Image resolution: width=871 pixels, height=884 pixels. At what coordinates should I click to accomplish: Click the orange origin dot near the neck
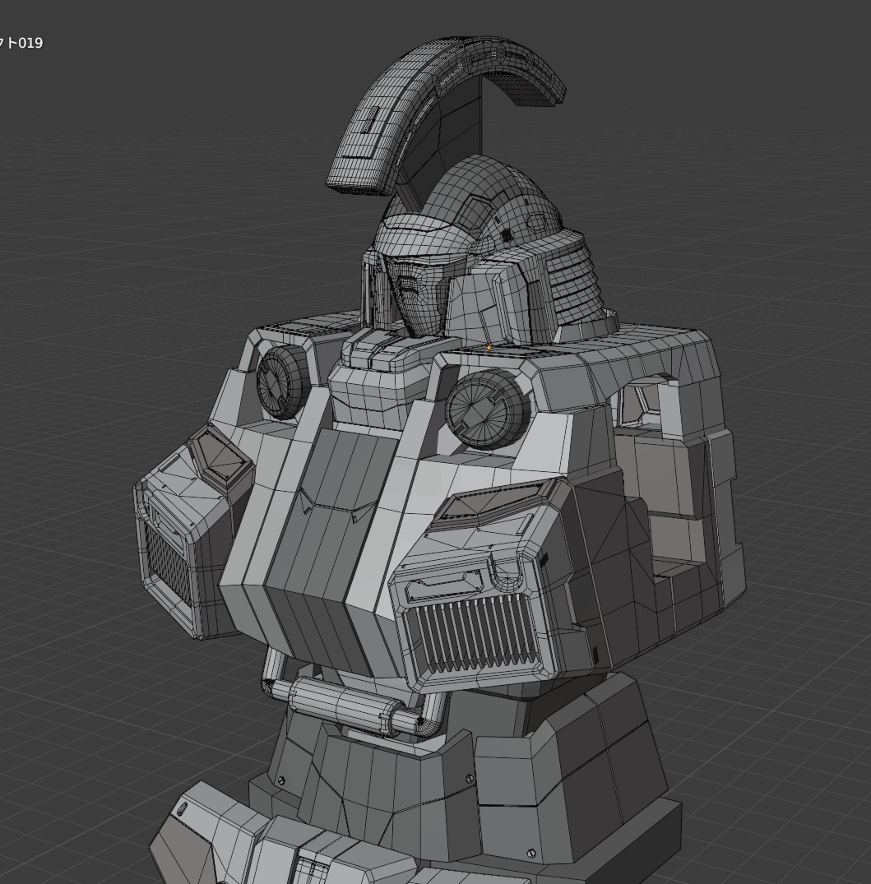489,348
